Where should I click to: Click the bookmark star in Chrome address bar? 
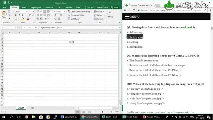pyautogui.click(x=205, y=10)
